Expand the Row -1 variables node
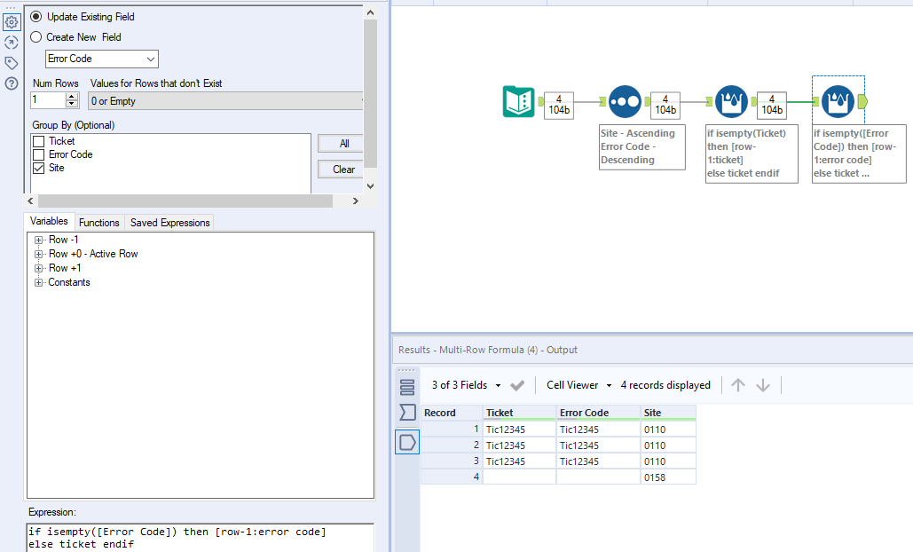The image size is (913, 552). click(x=39, y=240)
